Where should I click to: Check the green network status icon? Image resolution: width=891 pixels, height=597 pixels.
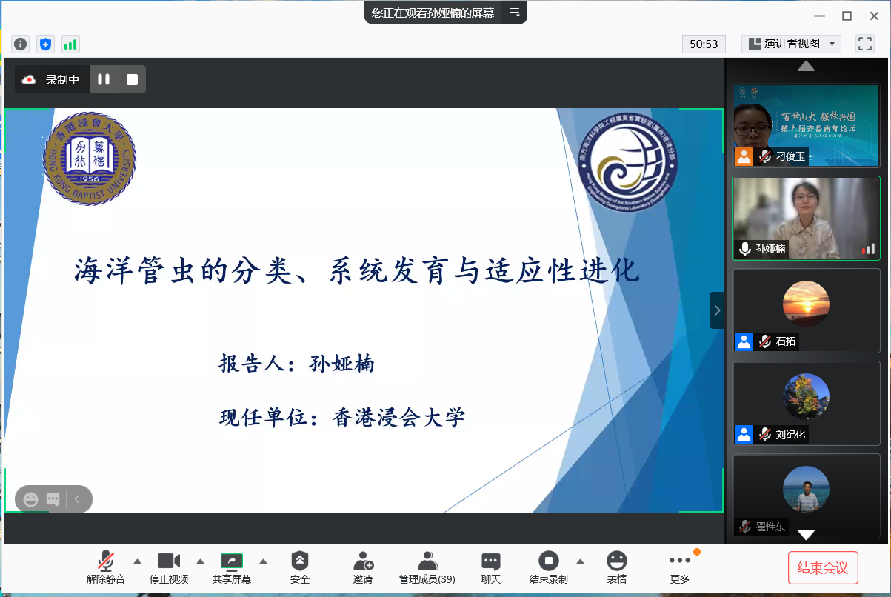pos(70,44)
